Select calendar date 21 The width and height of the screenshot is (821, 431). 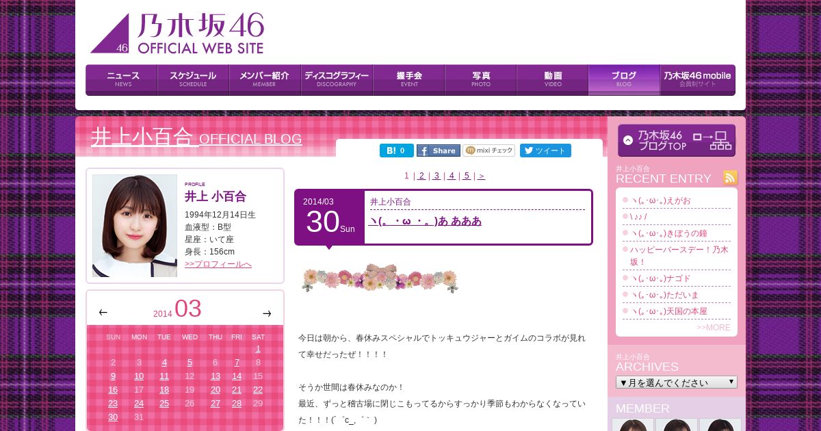(237, 390)
